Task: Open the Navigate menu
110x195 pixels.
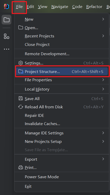Action: pyautogui.click(x=60, y=7)
